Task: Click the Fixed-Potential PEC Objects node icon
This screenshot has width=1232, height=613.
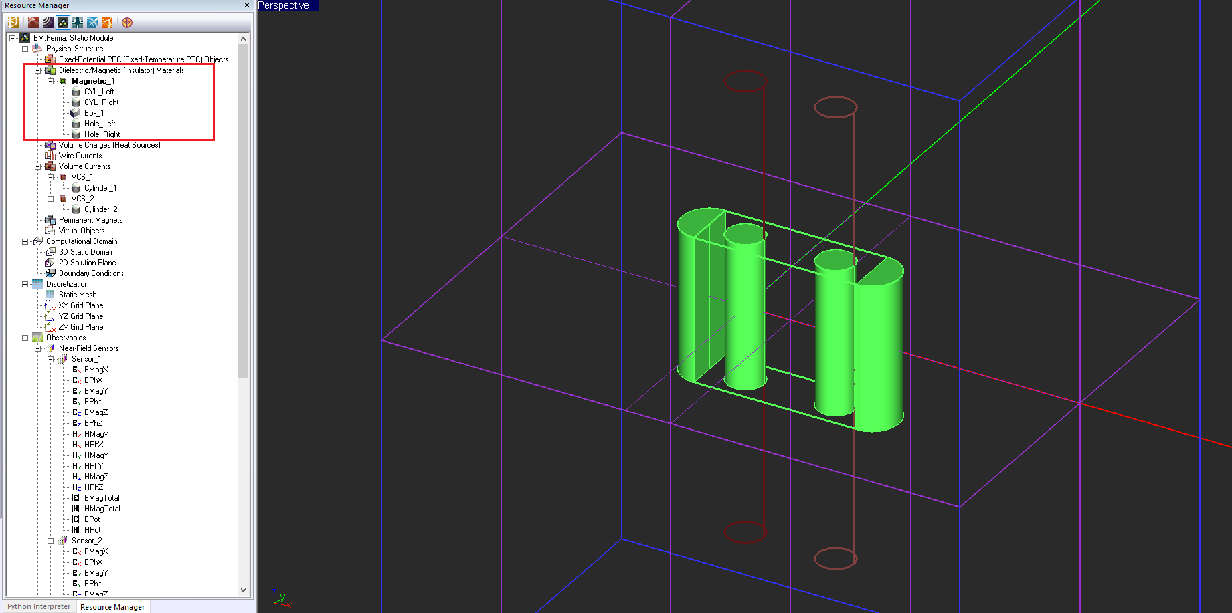Action: point(50,59)
